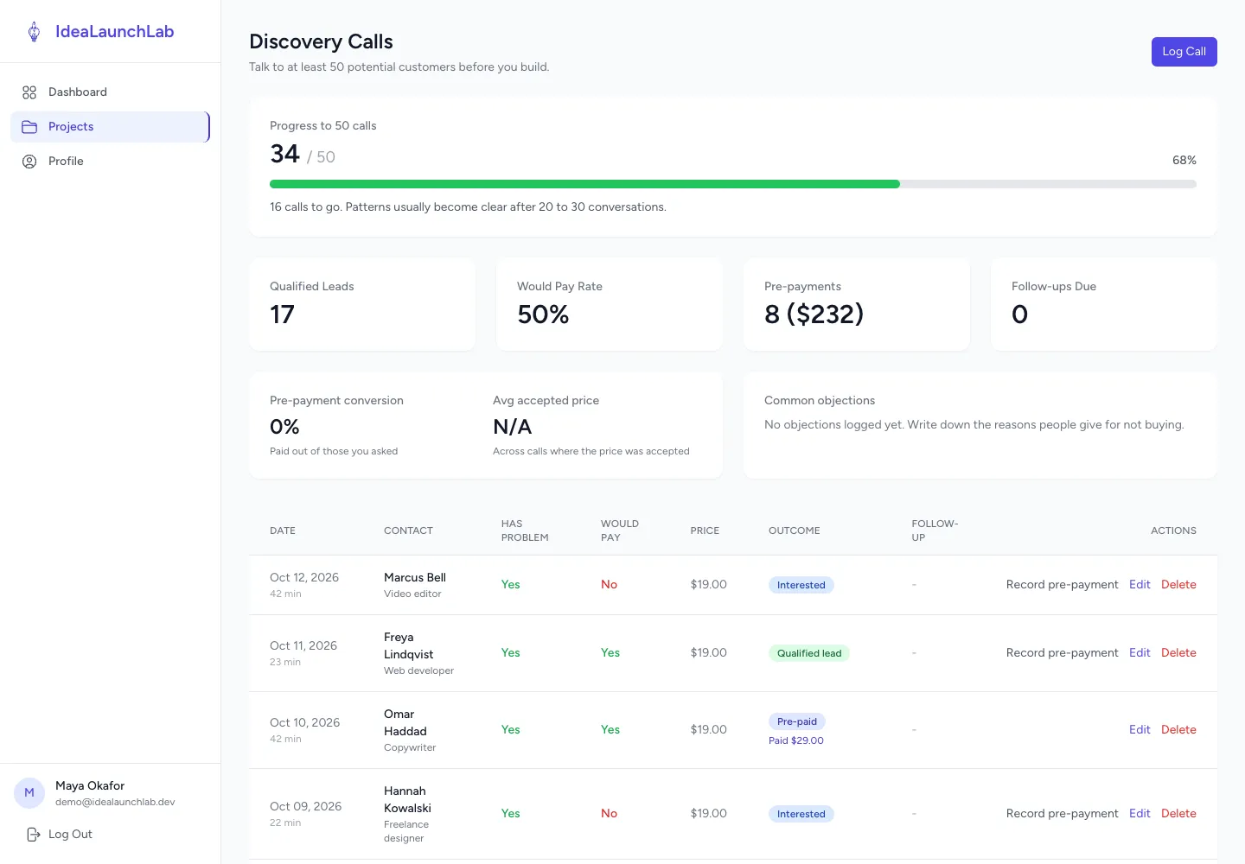Click the Qualified Leads value 17

[283, 314]
